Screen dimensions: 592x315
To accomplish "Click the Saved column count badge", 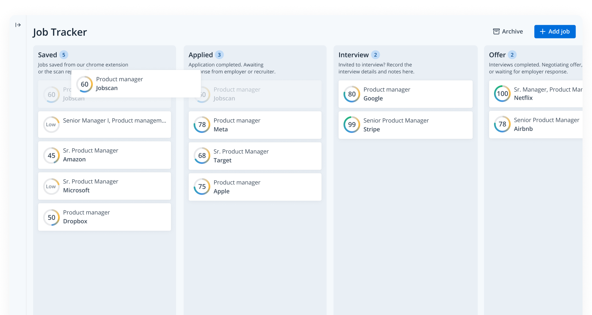I will pos(64,55).
